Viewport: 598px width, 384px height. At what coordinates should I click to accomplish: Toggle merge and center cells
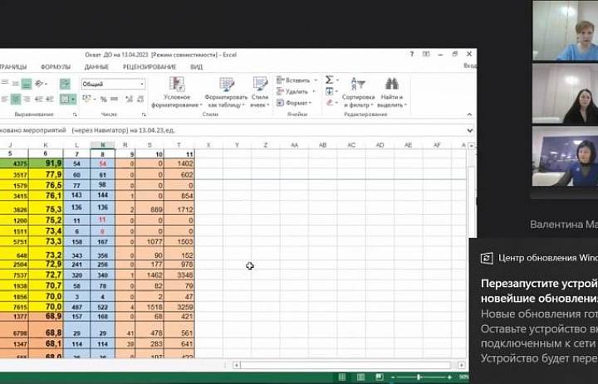(65, 99)
